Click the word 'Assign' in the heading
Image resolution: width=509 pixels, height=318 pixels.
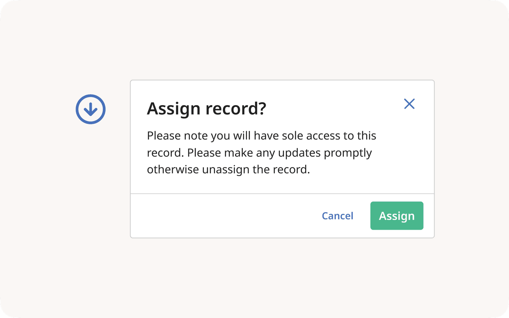coord(173,108)
